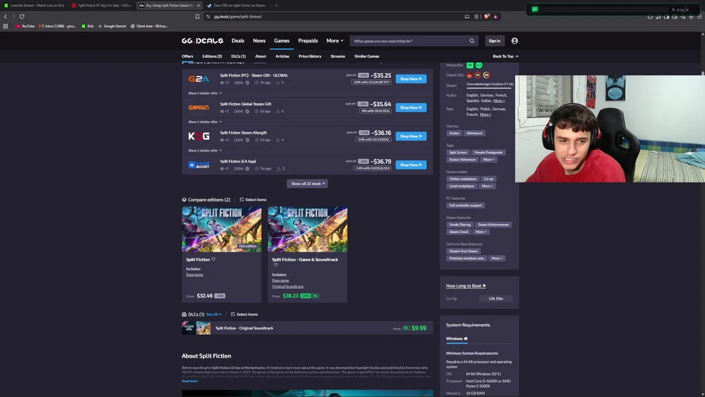Expand Show 1 similar offer under Gamivo

click(205, 122)
